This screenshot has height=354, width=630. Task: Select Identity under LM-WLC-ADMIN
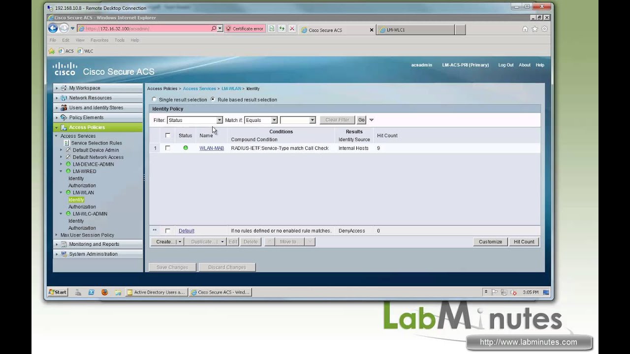point(76,221)
